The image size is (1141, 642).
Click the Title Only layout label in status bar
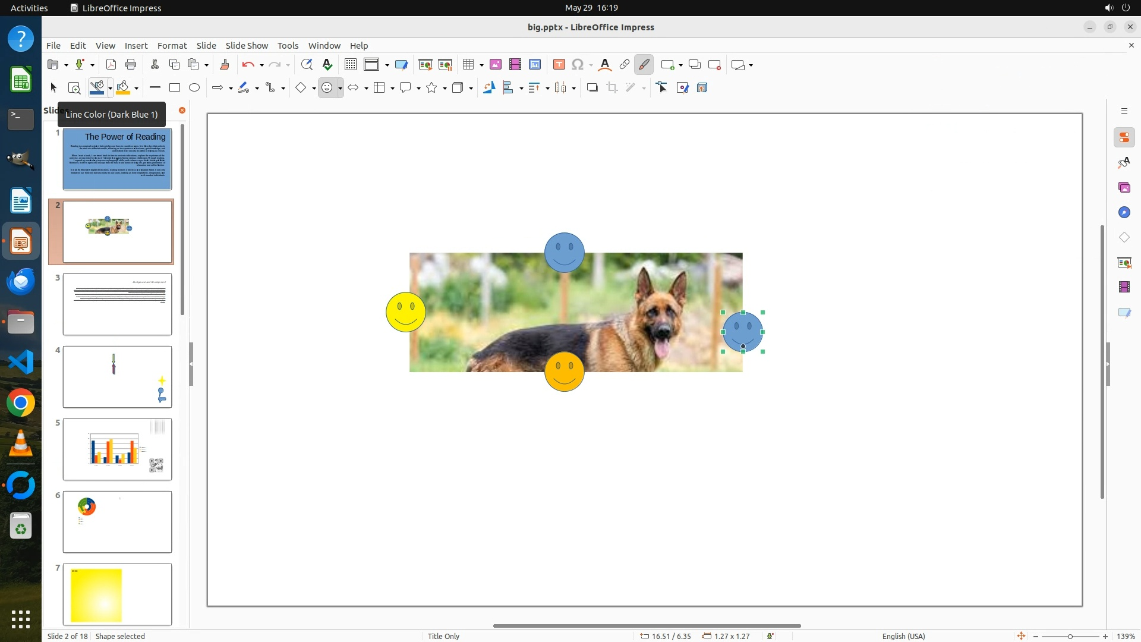click(x=443, y=636)
